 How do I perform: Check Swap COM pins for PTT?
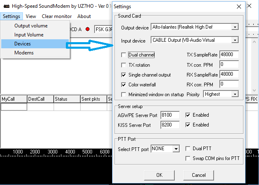188,158
